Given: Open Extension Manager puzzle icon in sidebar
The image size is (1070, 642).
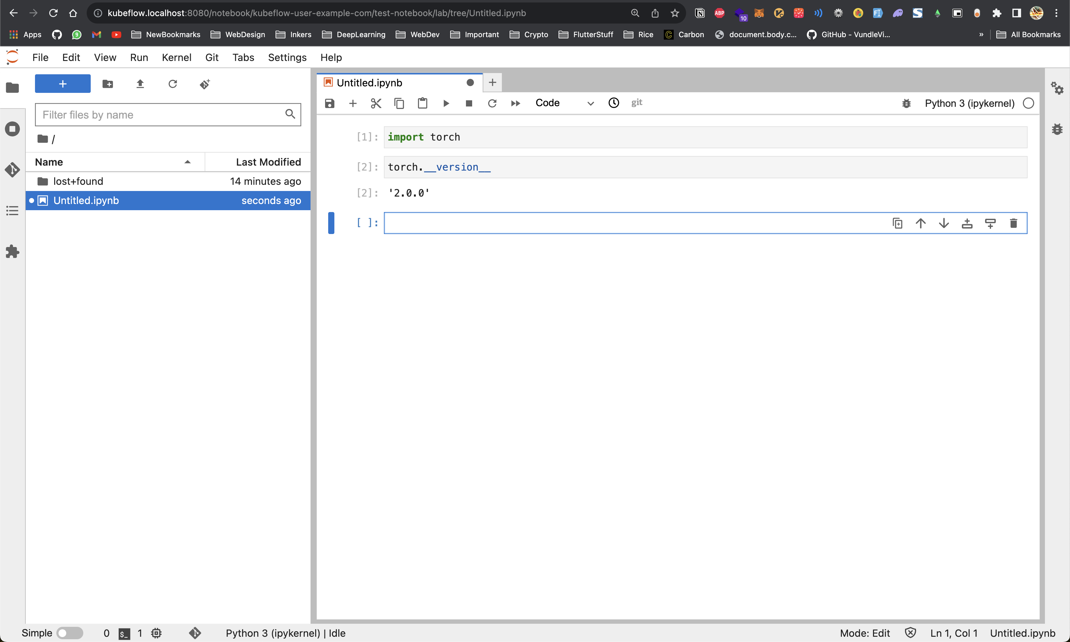Looking at the screenshot, I should [12, 251].
